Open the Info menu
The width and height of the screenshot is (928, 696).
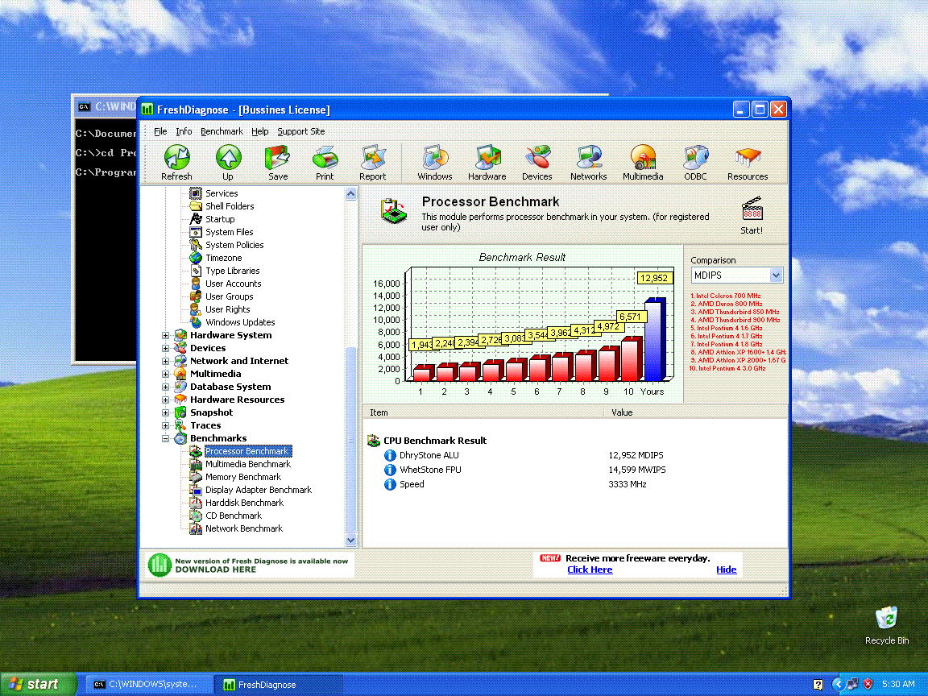(x=184, y=131)
